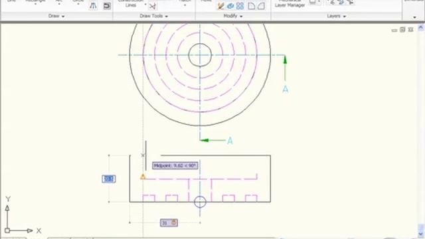425x239 pixels.
Task: Click the crossed-lines icon next to Construction Lines
Action: click(153, 6)
